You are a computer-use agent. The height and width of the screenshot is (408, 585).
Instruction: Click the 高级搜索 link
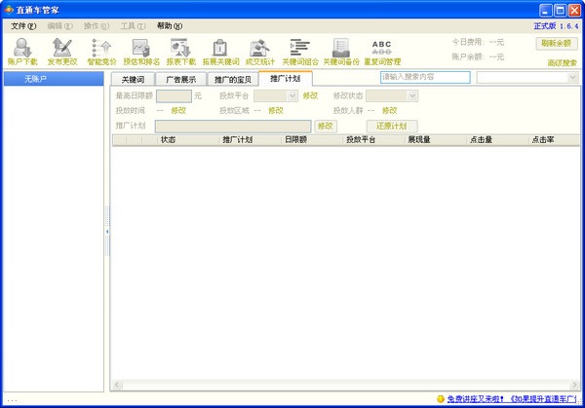[562, 63]
